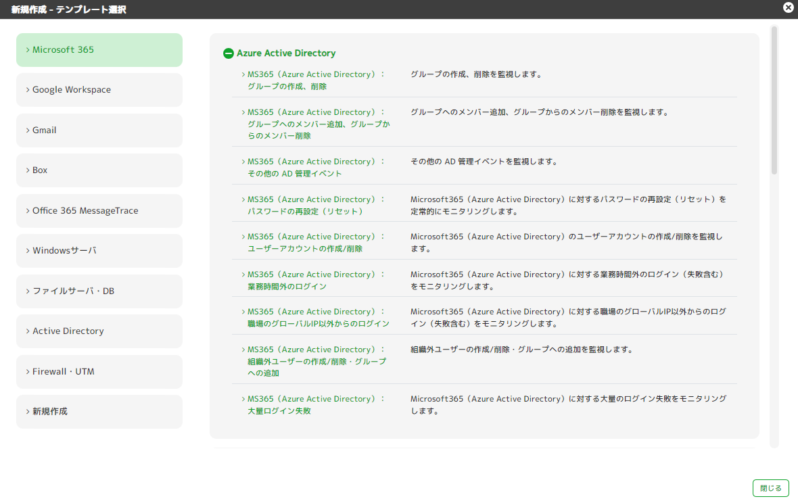This screenshot has width=798, height=501.
Task: Click chevron beside 大量ログイン失敗 template
Action: (x=243, y=399)
